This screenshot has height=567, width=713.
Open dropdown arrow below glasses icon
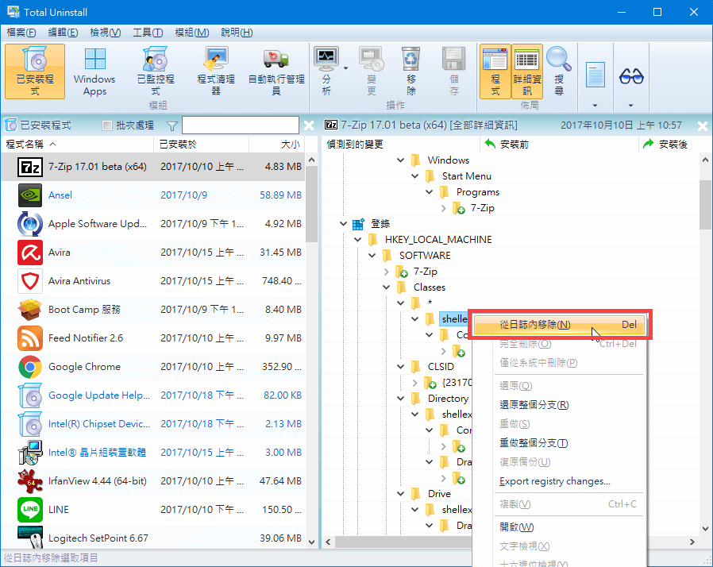point(631,105)
